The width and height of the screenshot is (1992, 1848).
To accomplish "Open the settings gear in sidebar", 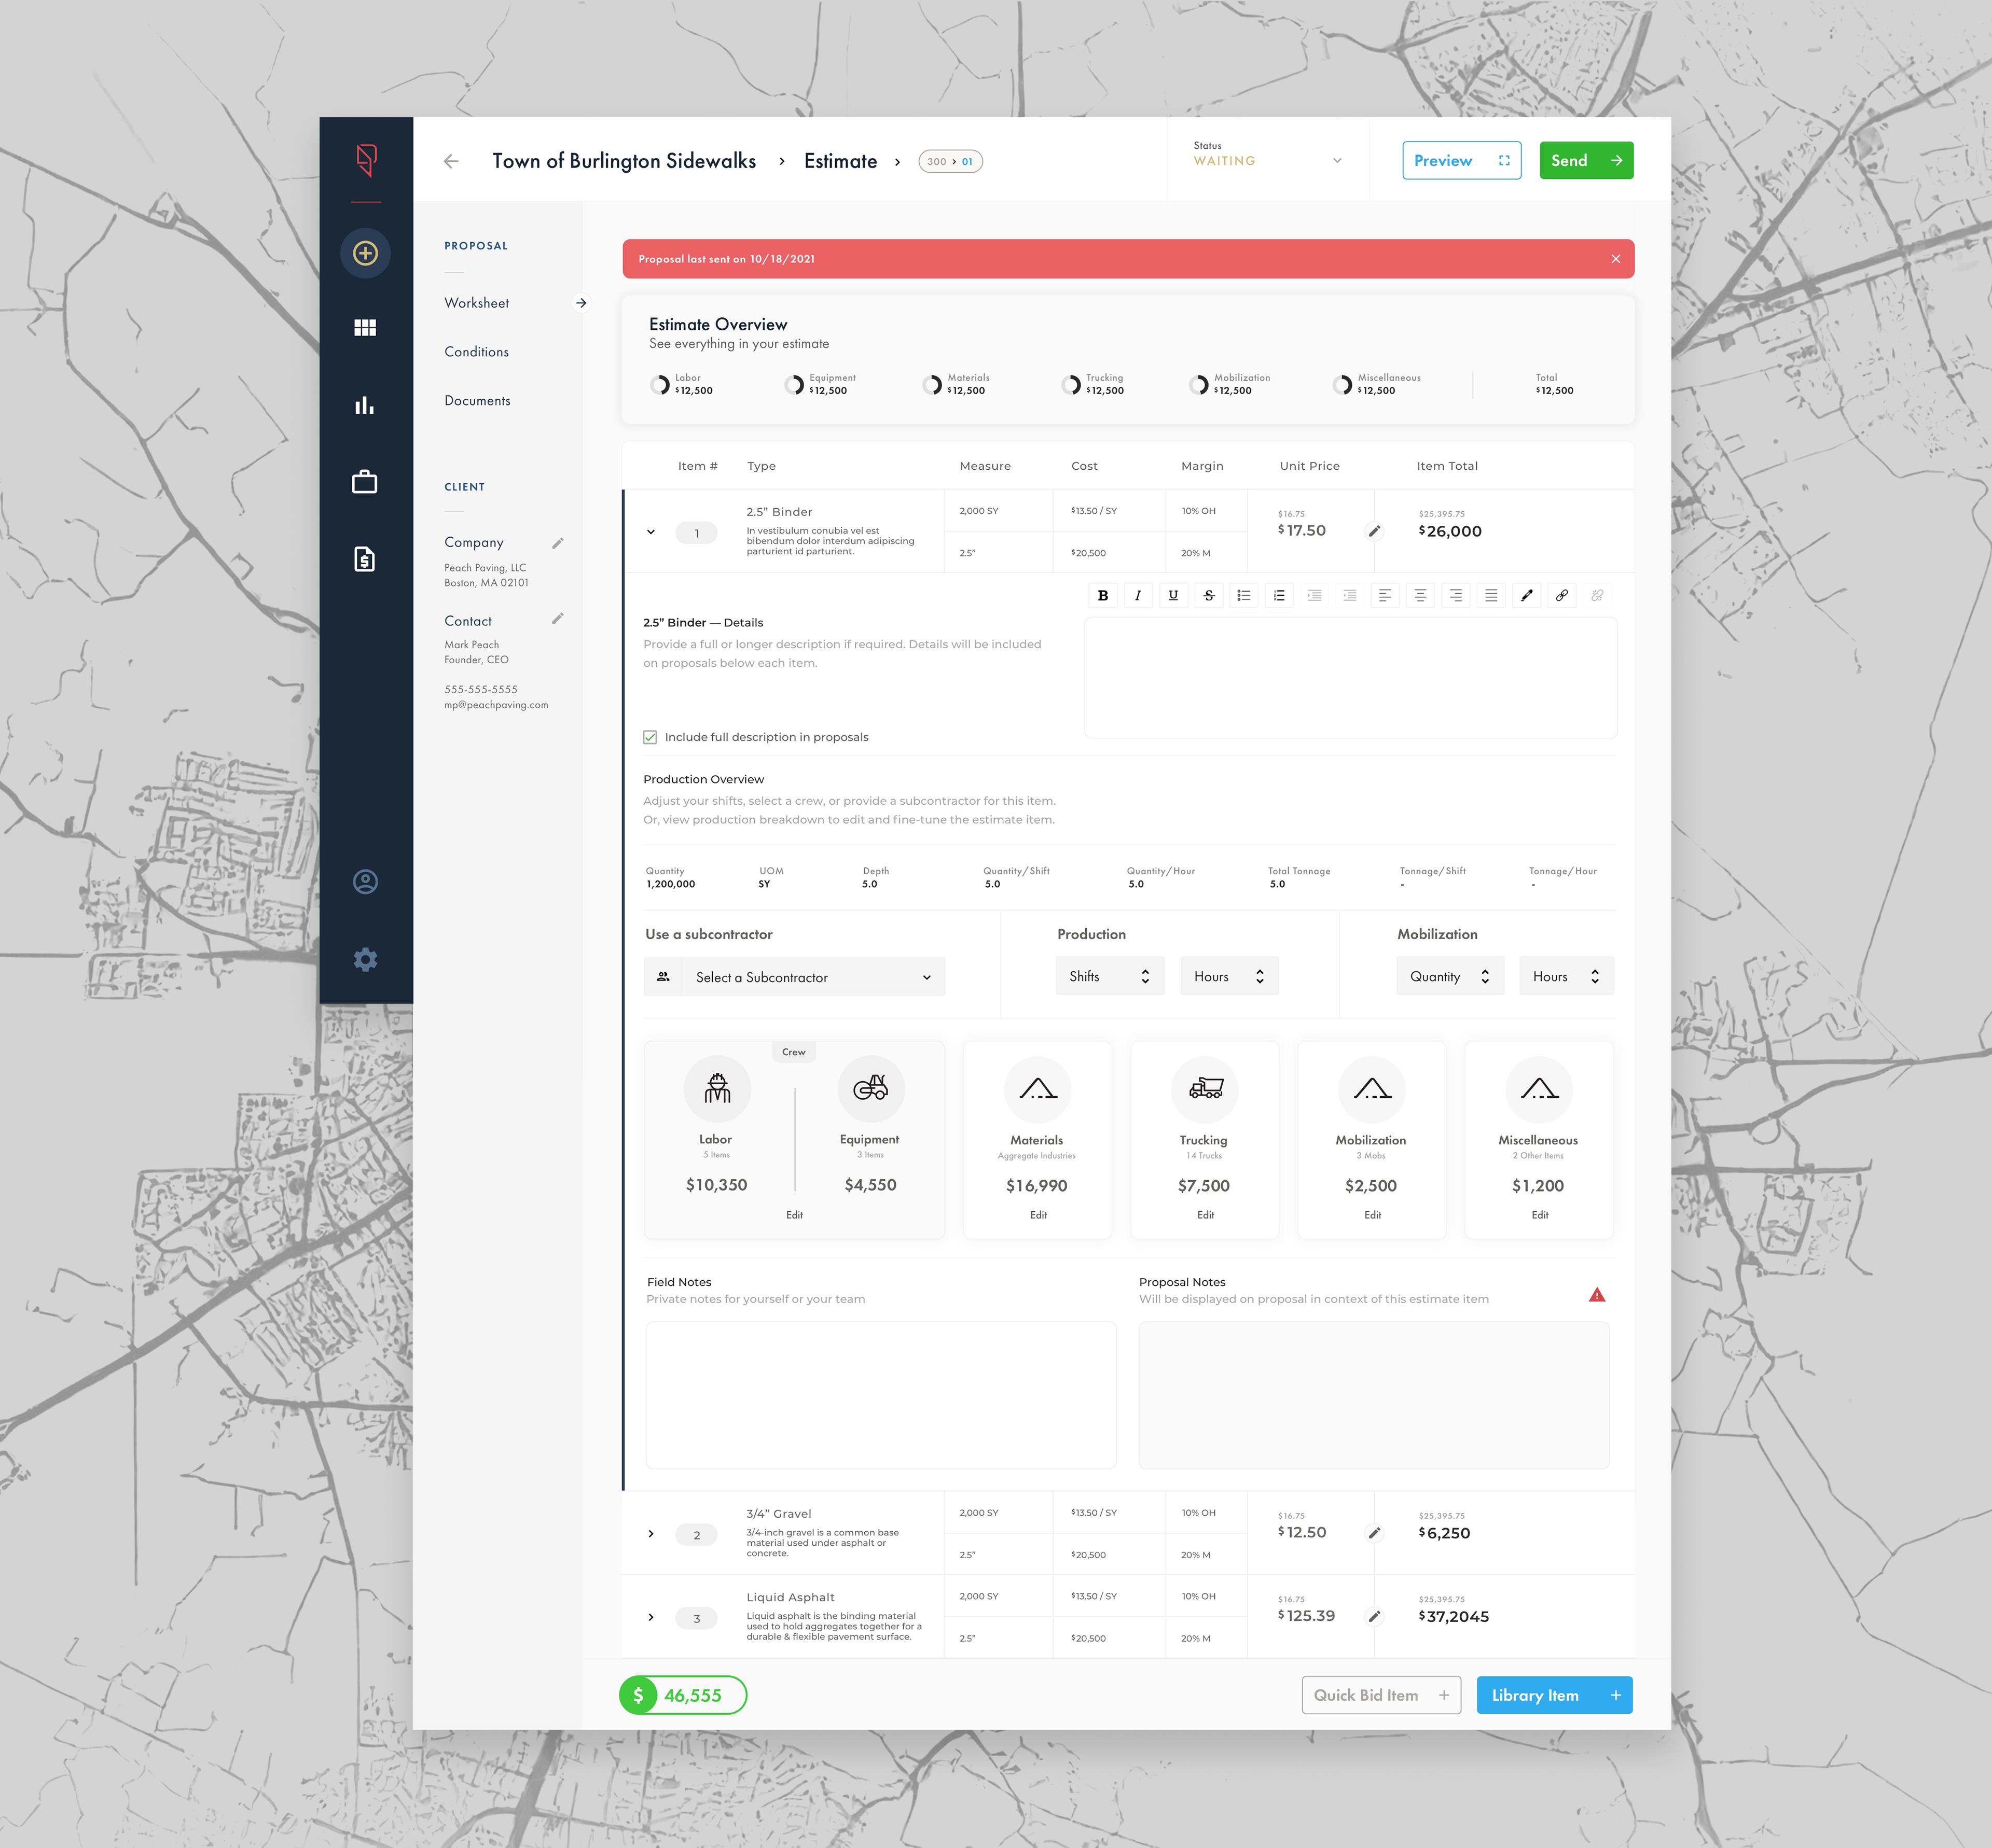I will point(365,960).
